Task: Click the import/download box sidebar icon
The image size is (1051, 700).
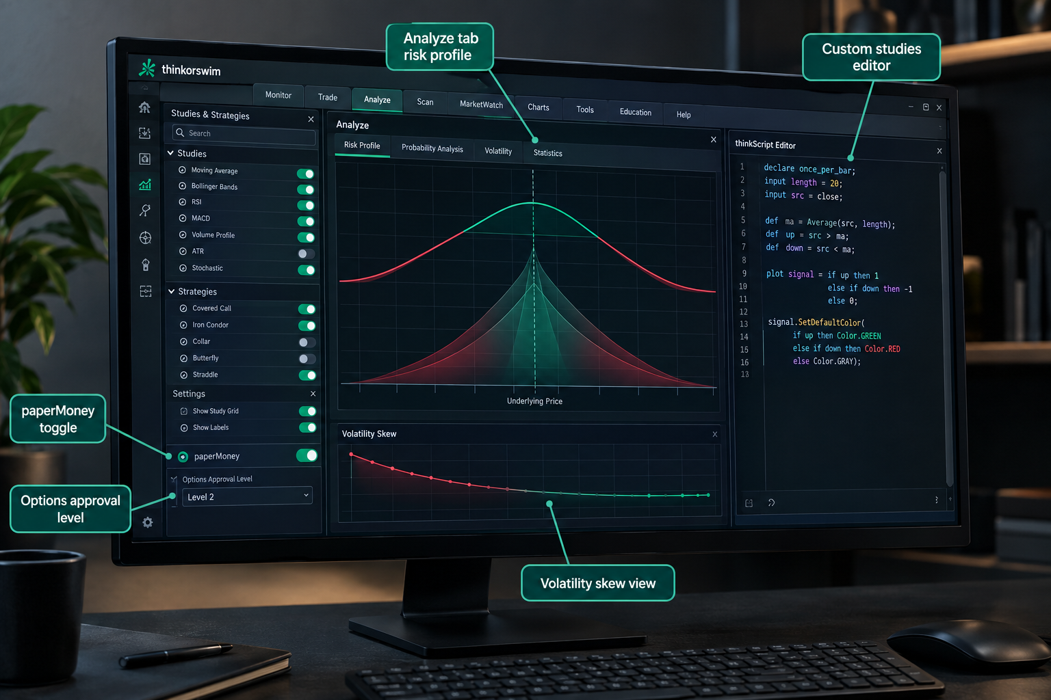Action: 144,133
